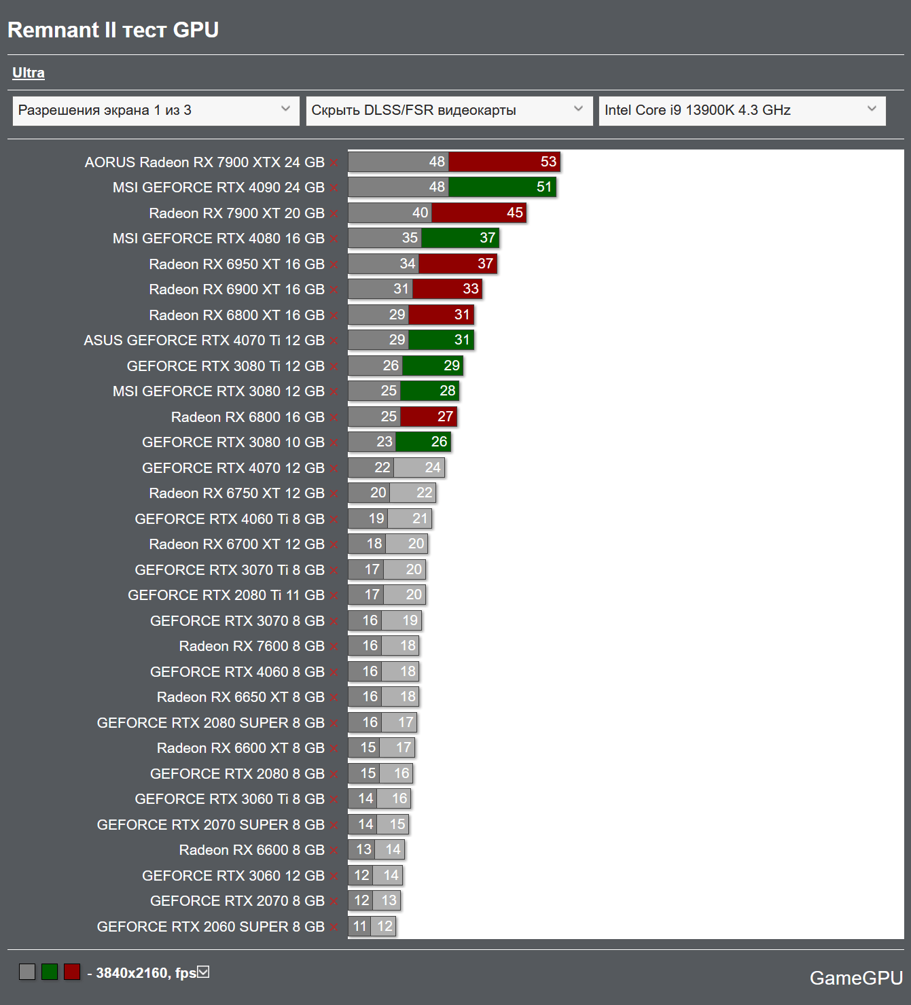Remove MSI GEFORCE RTX 4080 using its red X
The height and width of the screenshot is (1005, 911).
coord(334,239)
